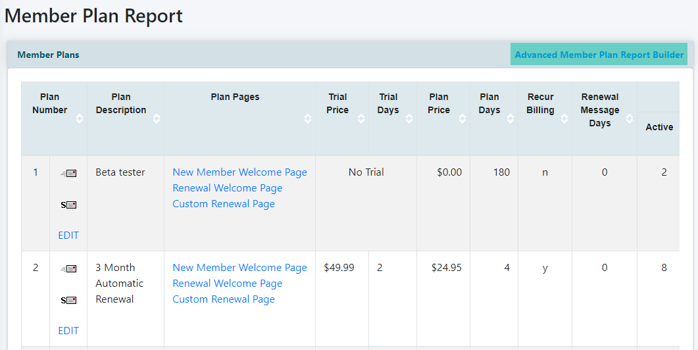Open Renewal Welcome Page for plan 2
698x350 pixels.
point(227,284)
